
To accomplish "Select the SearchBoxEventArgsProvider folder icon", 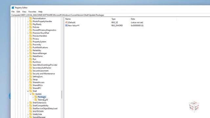I will coord(31,65).
